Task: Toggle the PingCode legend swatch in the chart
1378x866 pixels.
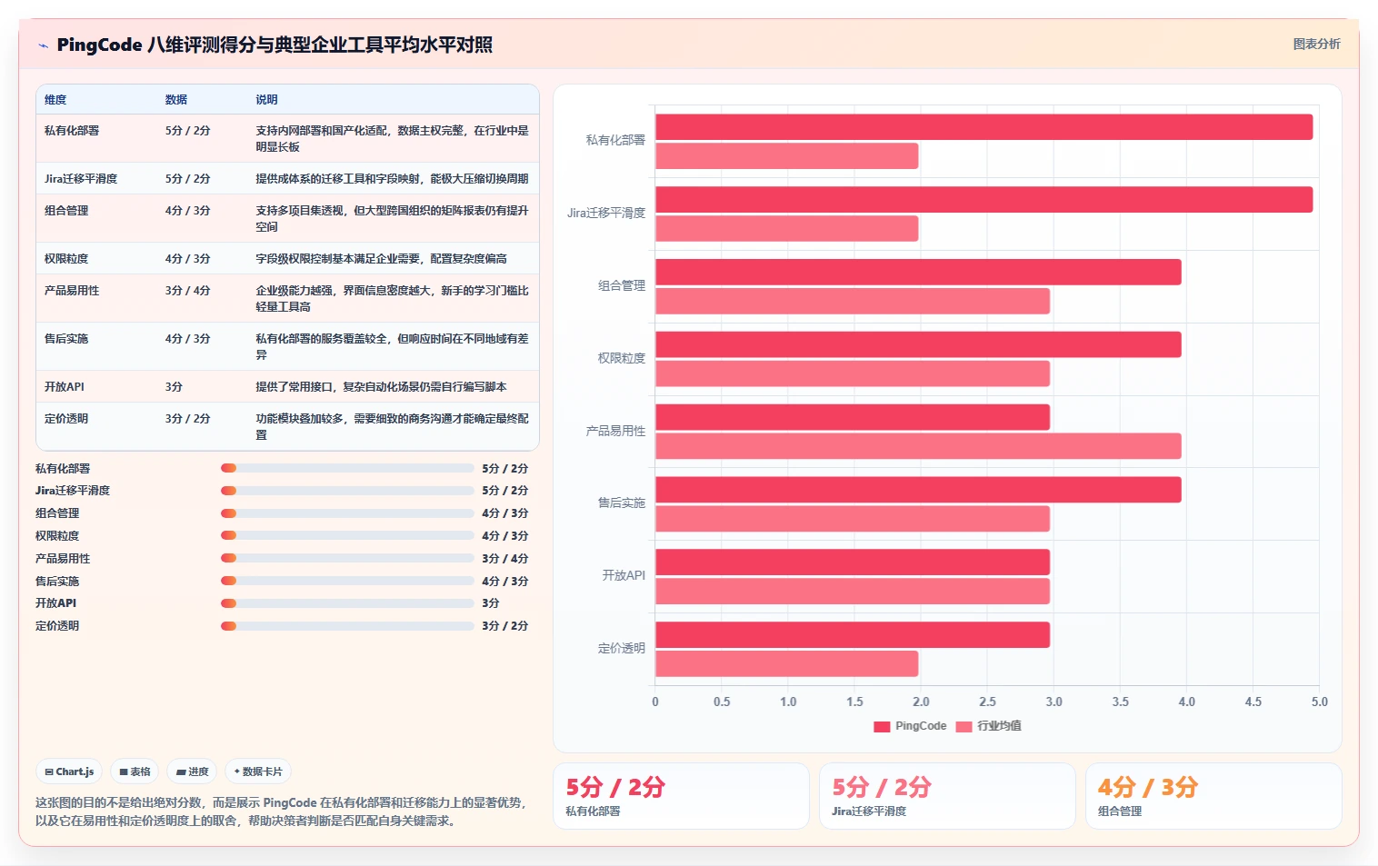Action: pos(882,726)
